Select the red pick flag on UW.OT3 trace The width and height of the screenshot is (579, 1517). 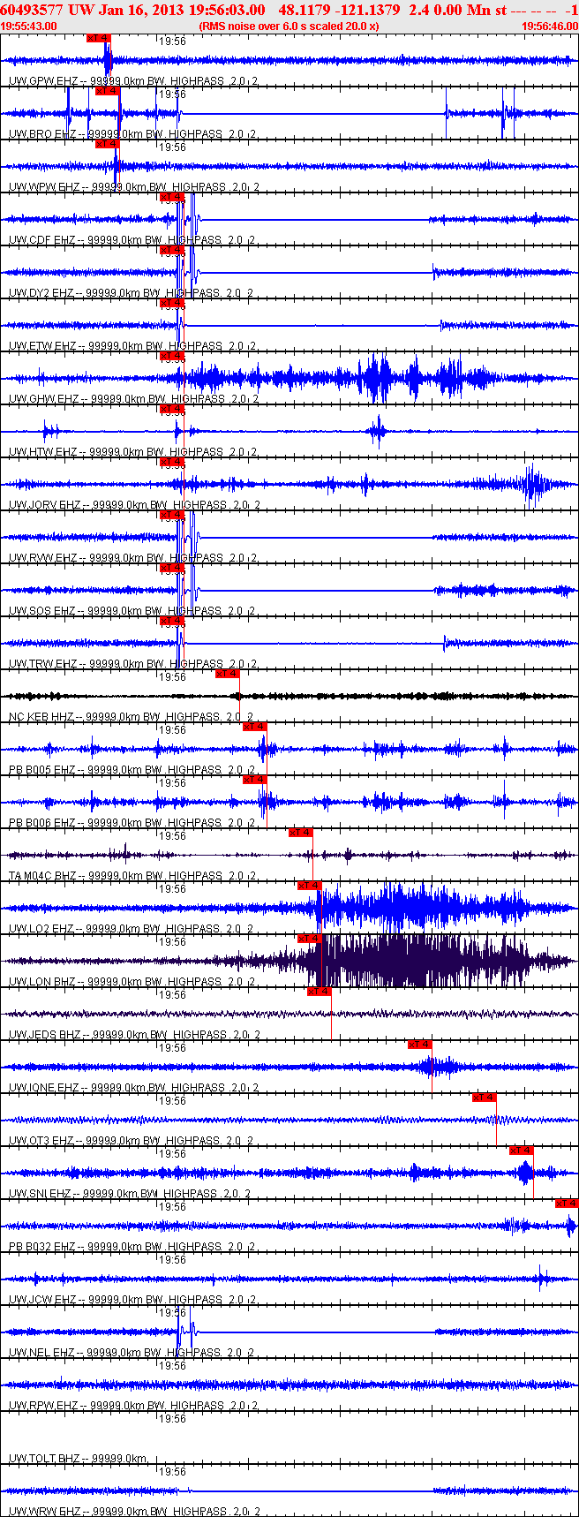tap(484, 1098)
